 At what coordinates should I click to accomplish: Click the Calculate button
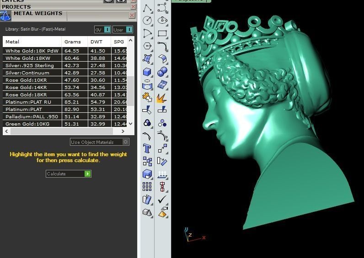69,174
